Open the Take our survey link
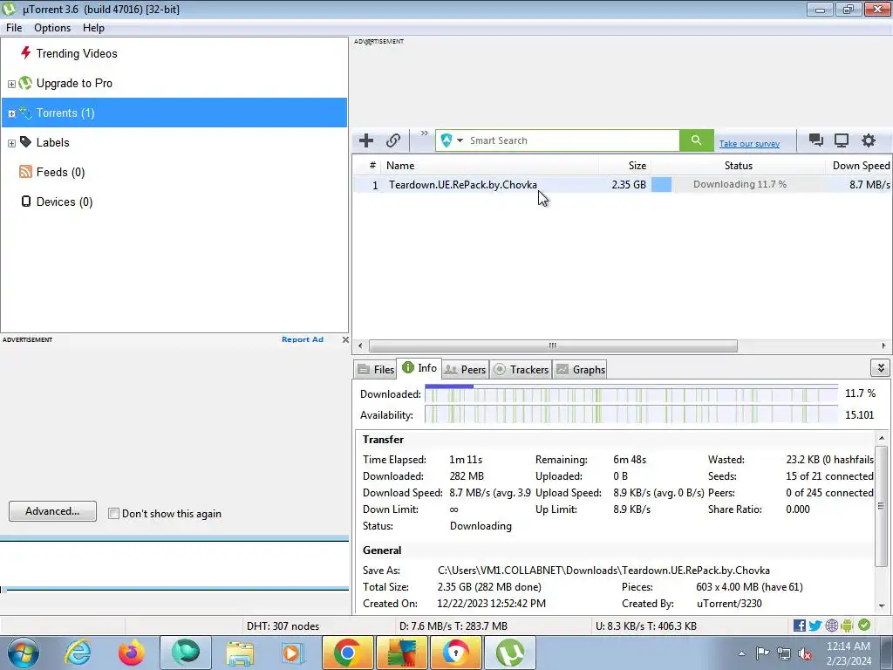This screenshot has width=893, height=670. tap(749, 144)
